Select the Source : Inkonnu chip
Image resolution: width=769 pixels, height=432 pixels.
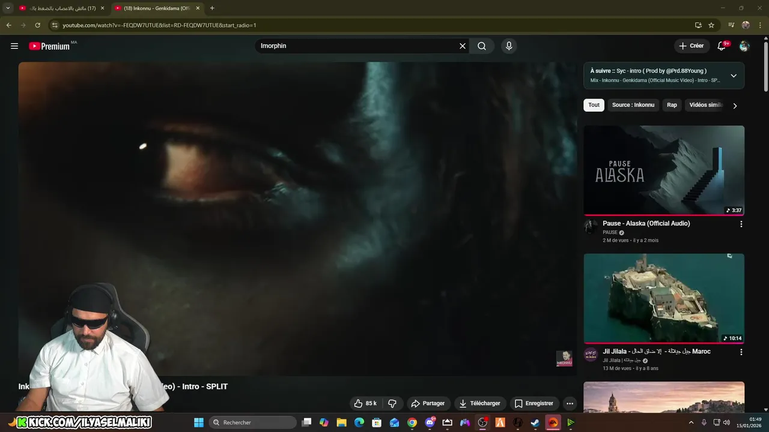click(633, 105)
